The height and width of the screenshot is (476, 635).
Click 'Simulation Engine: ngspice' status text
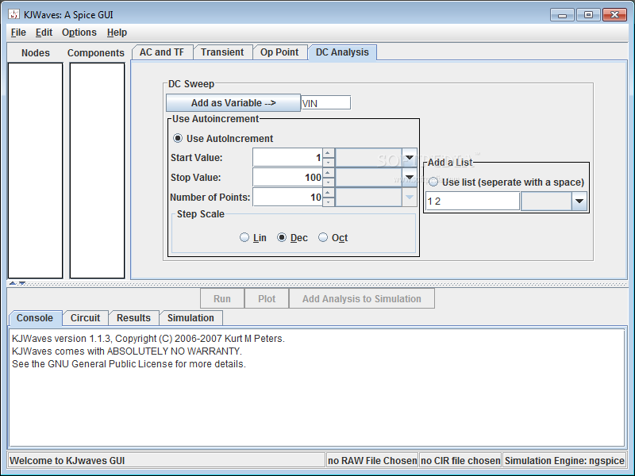pos(564,461)
